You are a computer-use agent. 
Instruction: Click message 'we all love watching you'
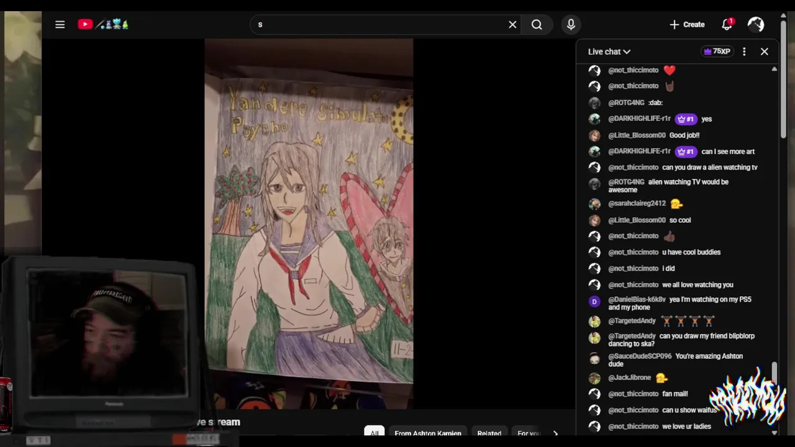(697, 284)
